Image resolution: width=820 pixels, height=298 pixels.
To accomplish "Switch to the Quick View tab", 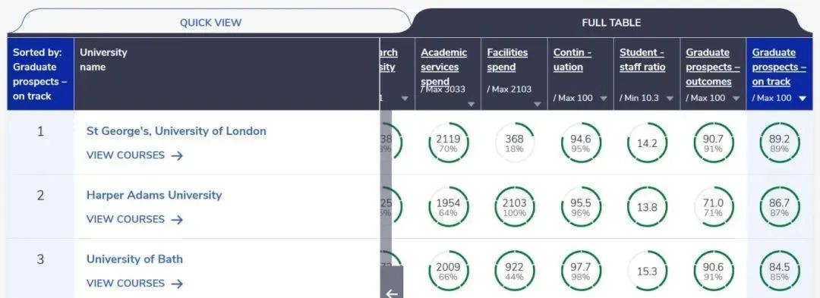I will coord(210,23).
